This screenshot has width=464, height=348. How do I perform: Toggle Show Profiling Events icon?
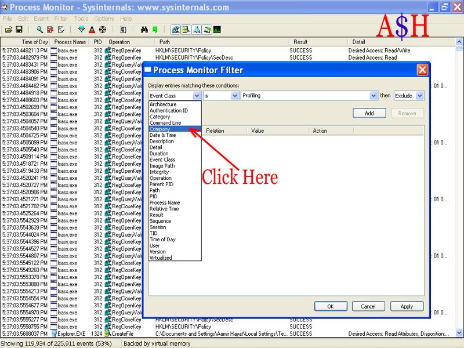(x=217, y=30)
